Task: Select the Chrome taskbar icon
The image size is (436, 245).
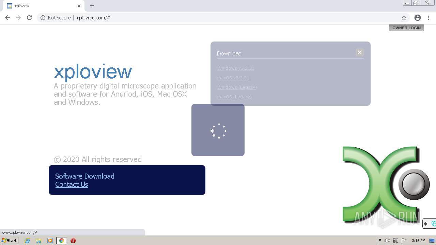Action: point(61,241)
